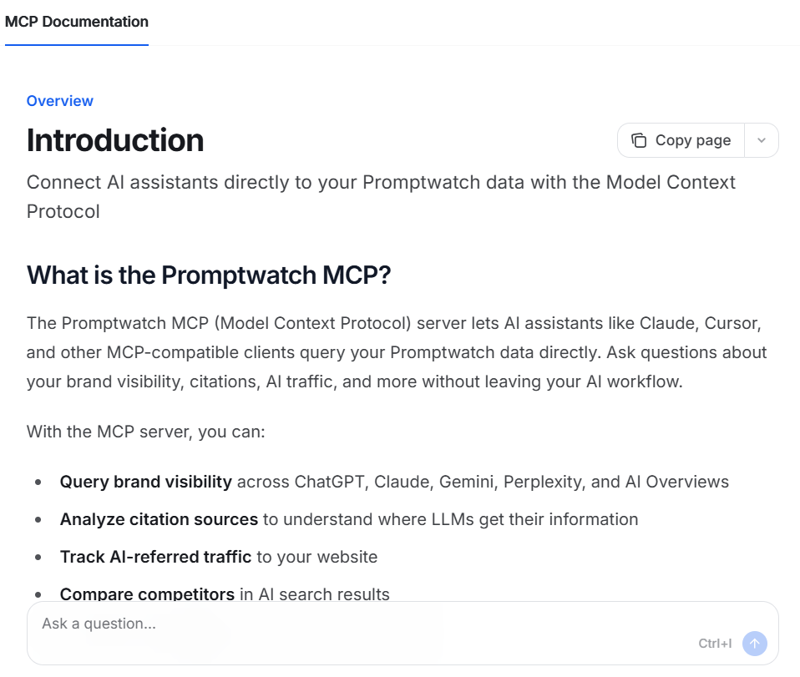Click the circular send icon in question bar
The height and width of the screenshot is (677, 800).
pos(754,643)
